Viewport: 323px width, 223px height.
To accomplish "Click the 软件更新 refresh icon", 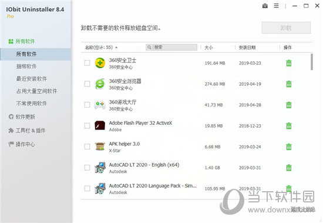I will (x=11, y=117).
